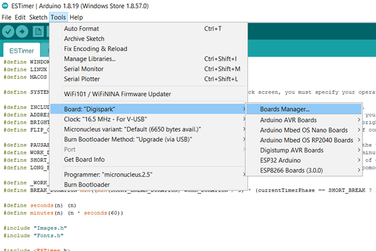
Task: Click Get Board Info
Action: pos(84,160)
